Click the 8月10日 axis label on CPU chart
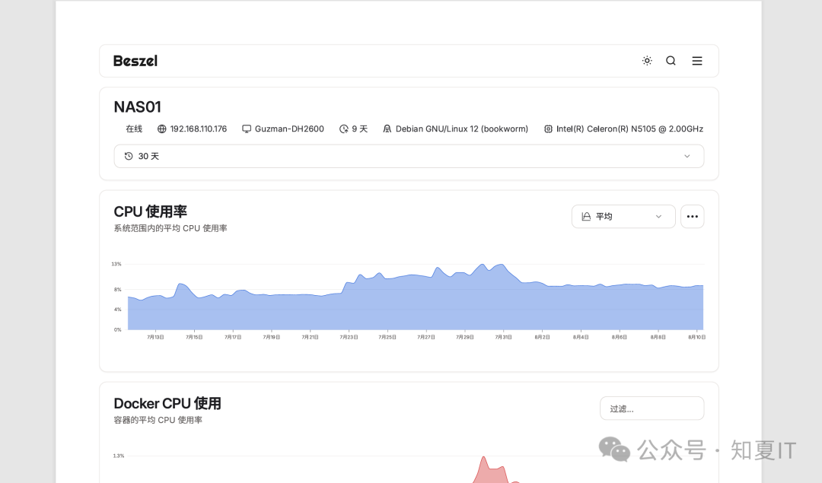Image resolution: width=822 pixels, height=483 pixels. point(696,338)
